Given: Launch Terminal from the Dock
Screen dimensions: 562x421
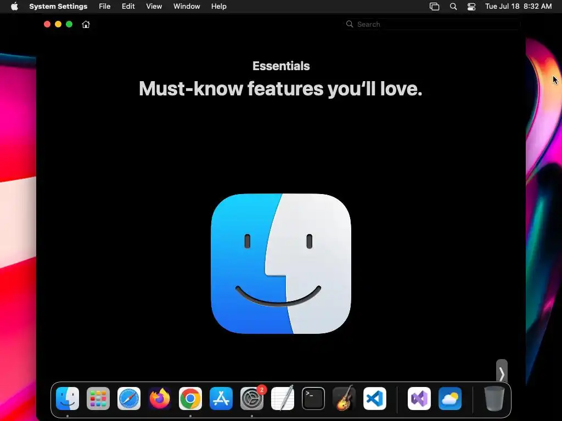Looking at the screenshot, I should (x=313, y=399).
